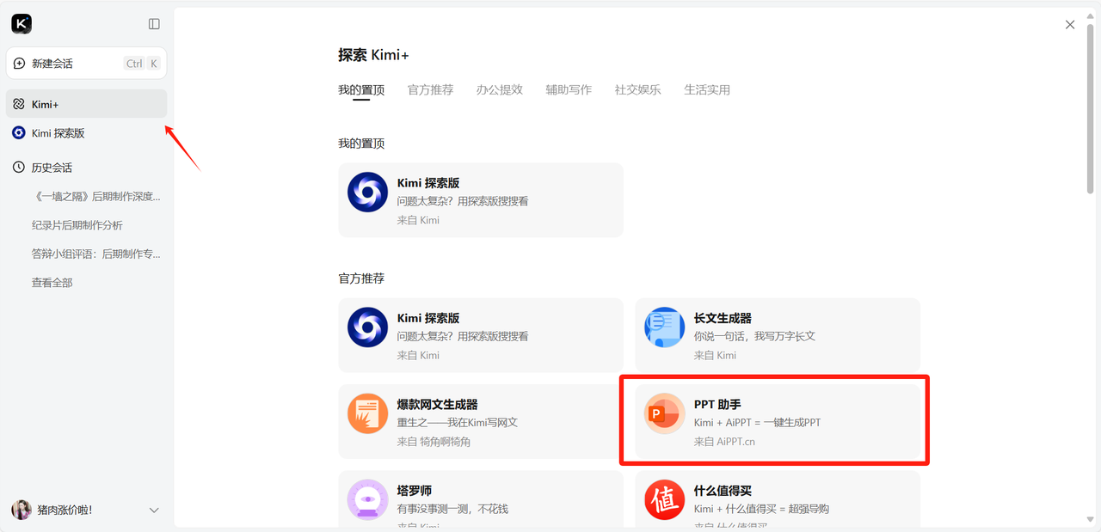
Task: Click the new chat plus icon
Action: point(20,64)
